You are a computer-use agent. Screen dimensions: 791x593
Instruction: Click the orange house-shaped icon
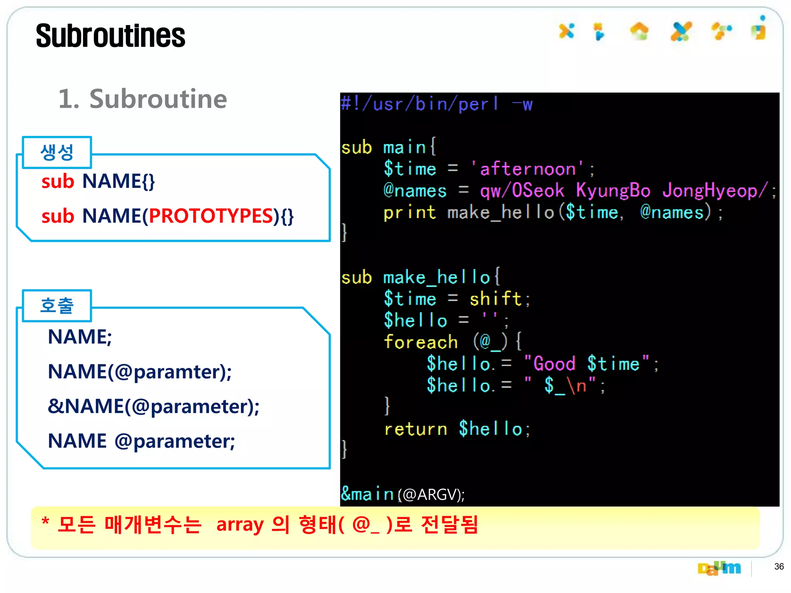(639, 31)
